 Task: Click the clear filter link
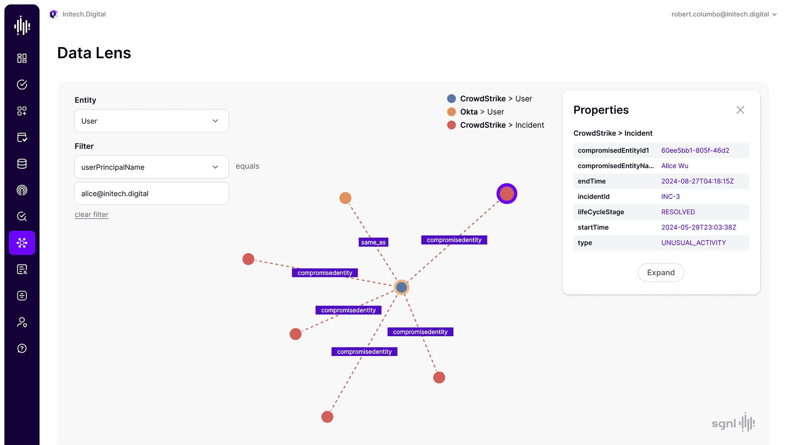coord(91,215)
